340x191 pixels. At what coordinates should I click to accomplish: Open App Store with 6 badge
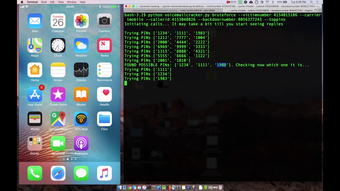35,94
